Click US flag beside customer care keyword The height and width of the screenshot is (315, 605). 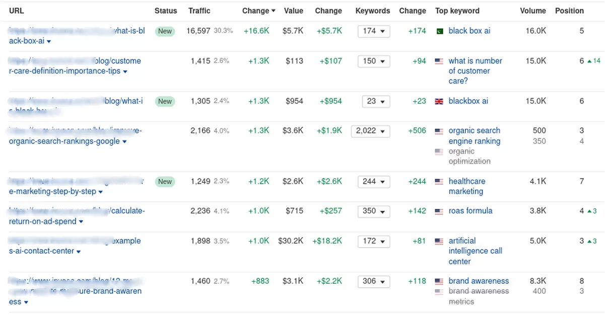[x=439, y=61]
